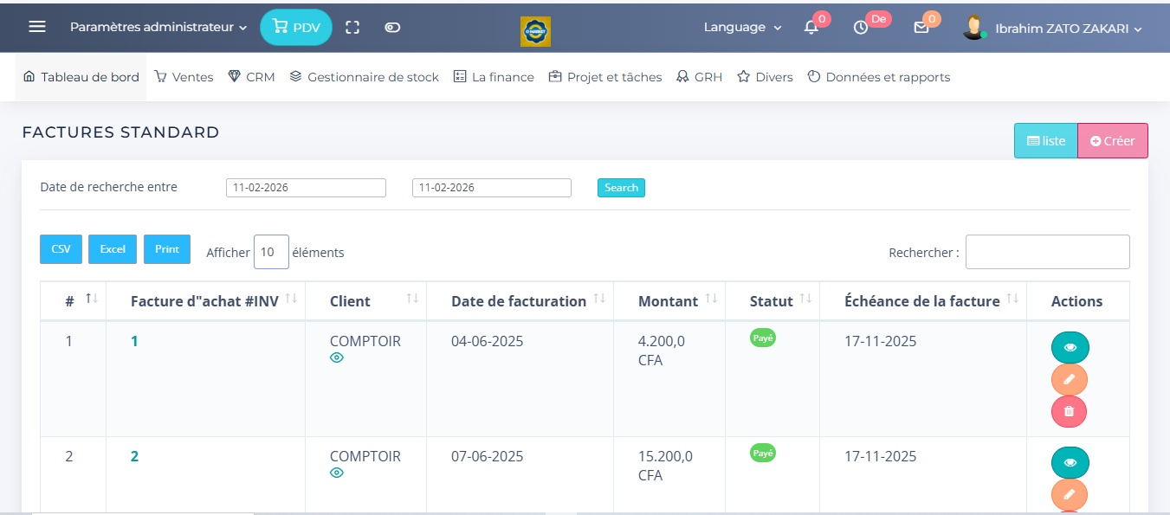Open the notifications bell icon

[811, 28]
